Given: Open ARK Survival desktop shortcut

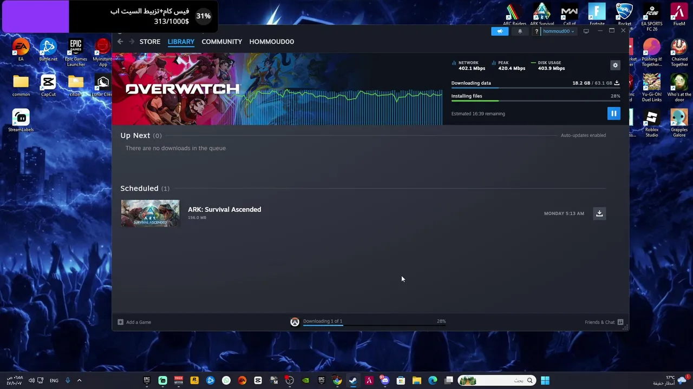Looking at the screenshot, I should point(542,15).
